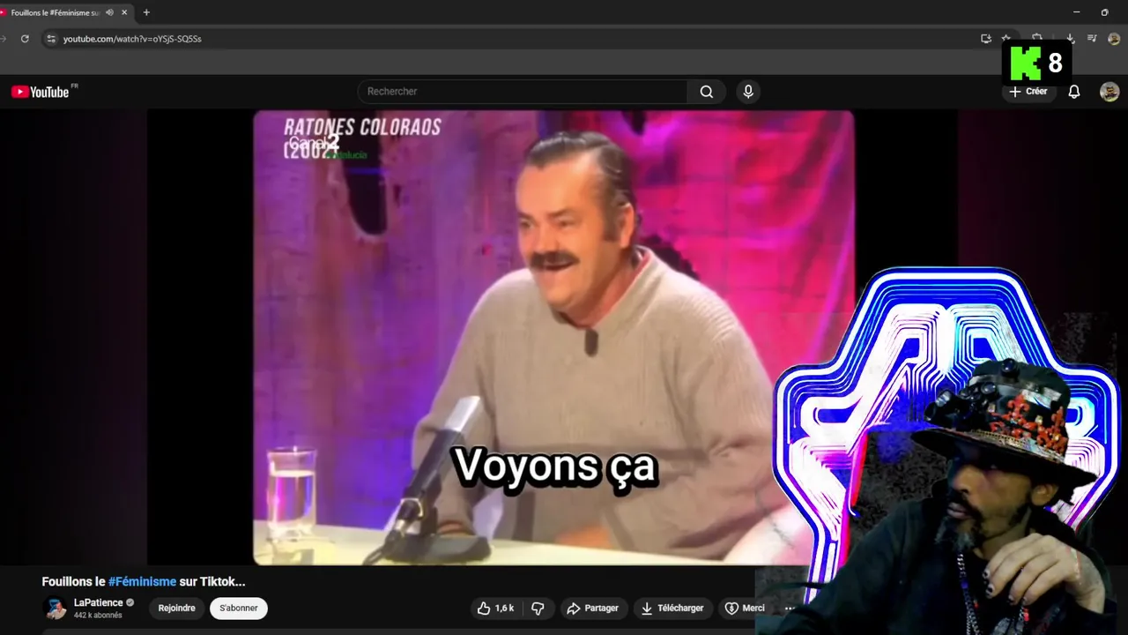Join the channel with Rejoindre
The width and height of the screenshot is (1128, 635).
[x=176, y=609]
